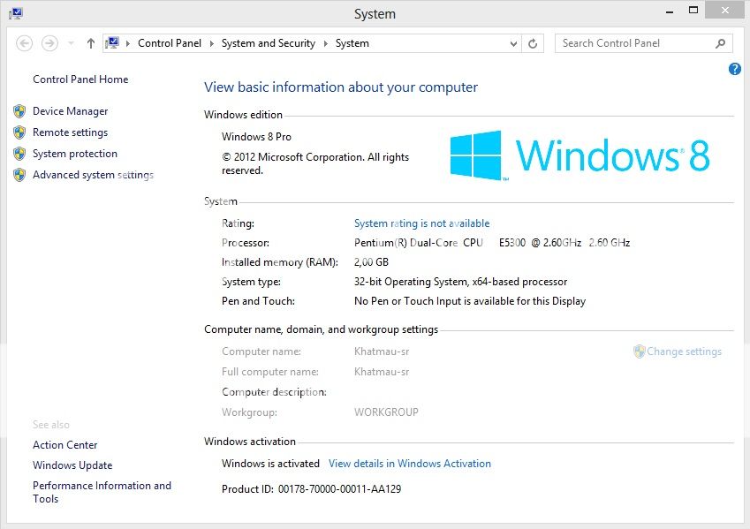Open the Recent locations dropdown arrow
Screen dimensions: 750x529
tap(71, 43)
